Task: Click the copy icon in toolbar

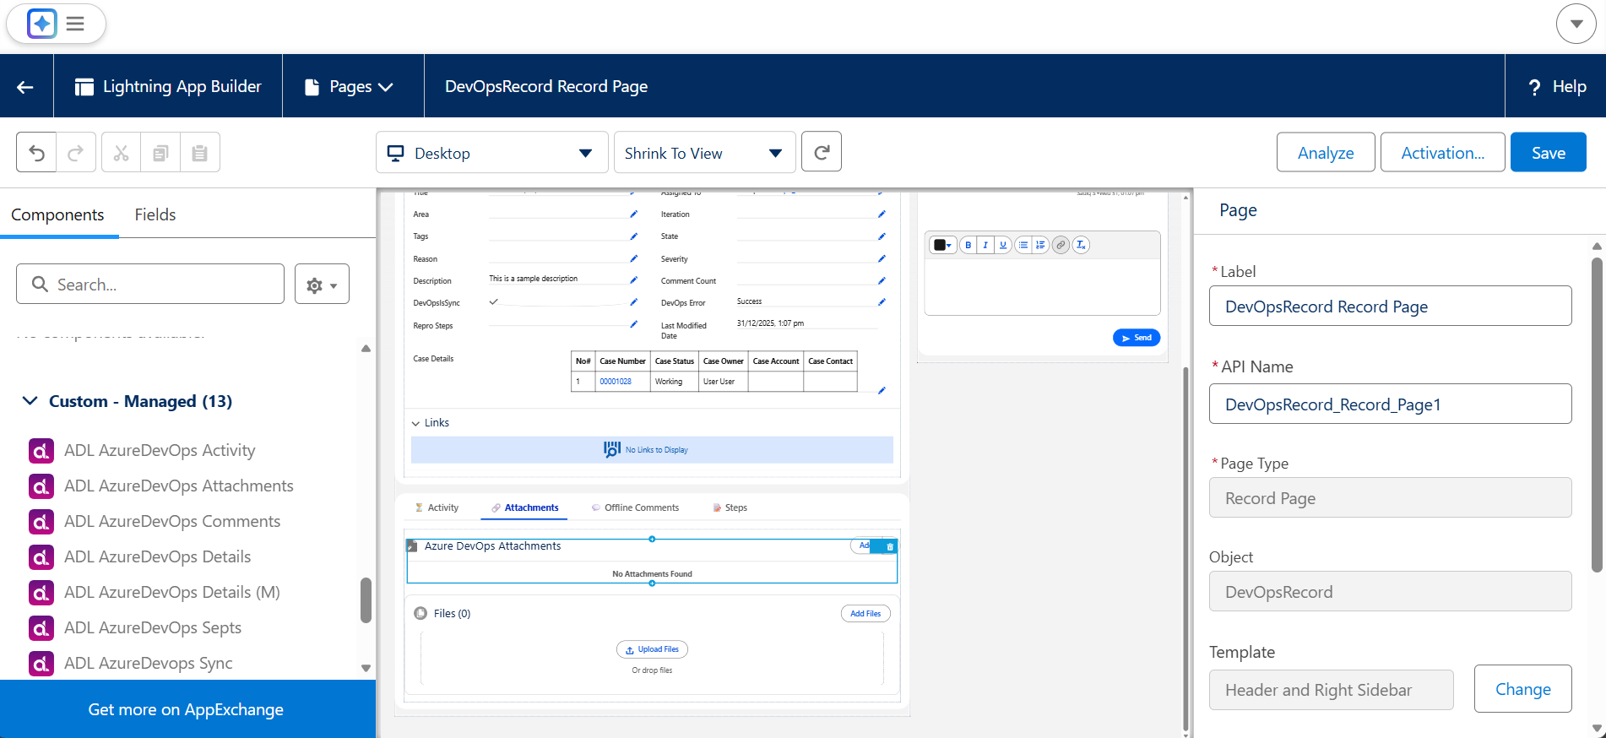Action: point(160,153)
